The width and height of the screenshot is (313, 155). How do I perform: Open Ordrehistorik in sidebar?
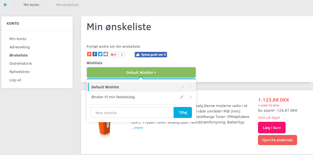click(21, 64)
